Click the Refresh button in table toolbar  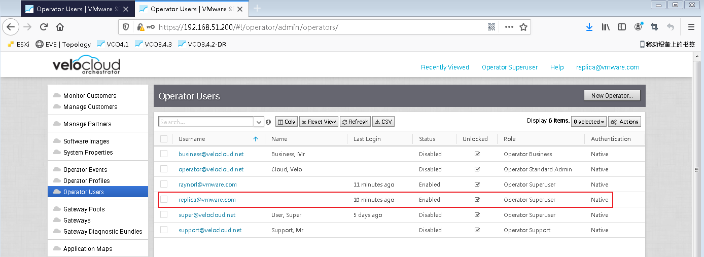click(x=355, y=122)
